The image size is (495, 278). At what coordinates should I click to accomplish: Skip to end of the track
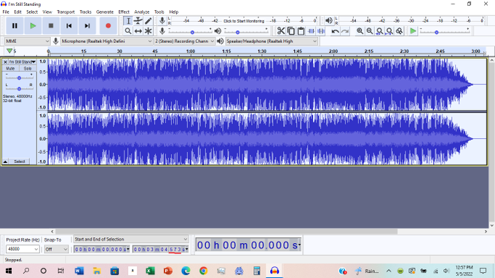click(x=87, y=26)
